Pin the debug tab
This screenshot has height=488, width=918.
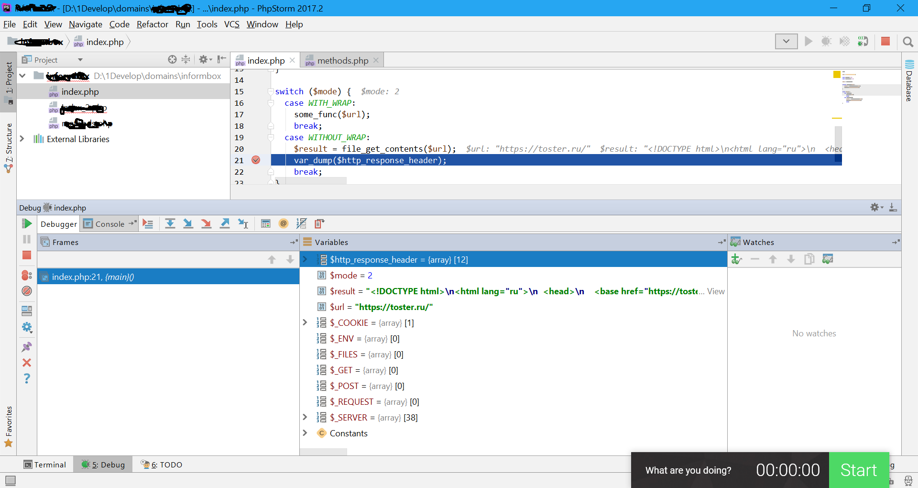coord(27,347)
